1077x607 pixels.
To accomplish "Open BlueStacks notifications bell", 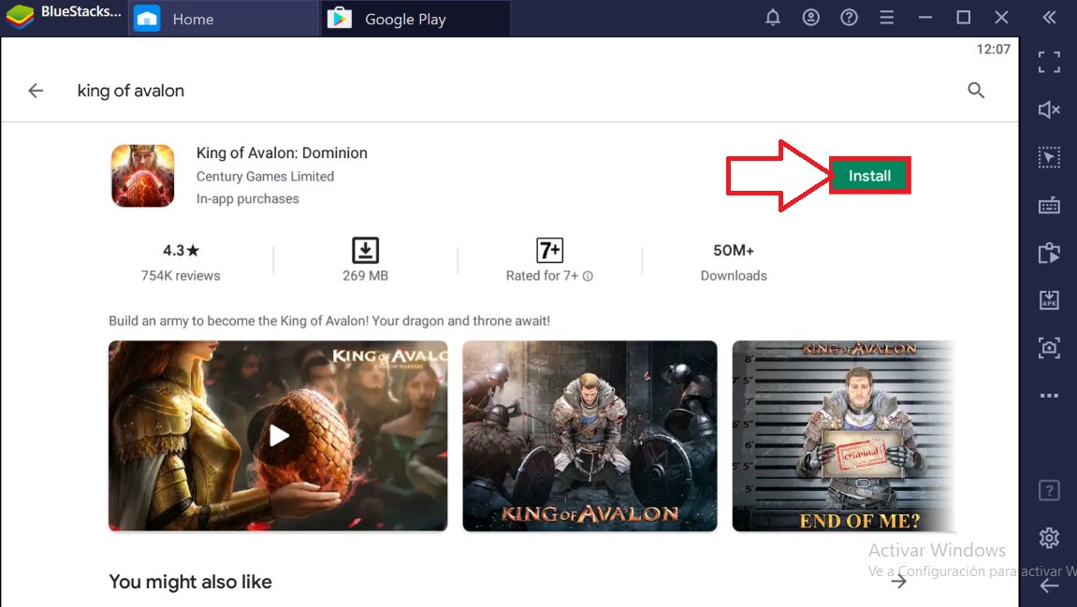I will (x=773, y=18).
